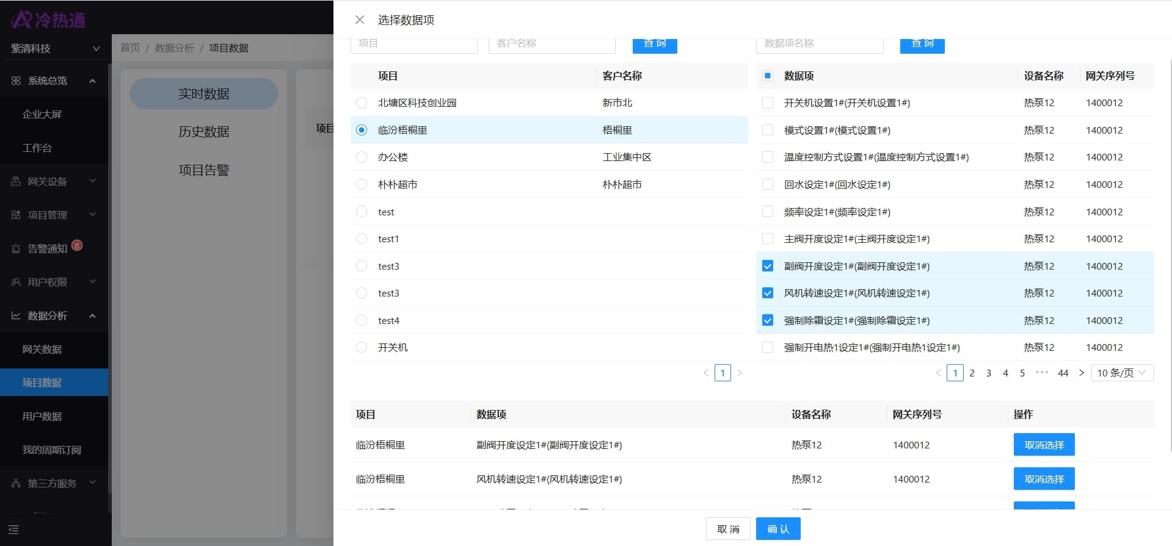Check 开关机设置1# data item checkbox
Image resolution: width=1172 pixels, height=546 pixels.
click(768, 103)
